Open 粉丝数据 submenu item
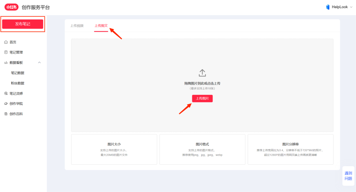 tap(17, 83)
